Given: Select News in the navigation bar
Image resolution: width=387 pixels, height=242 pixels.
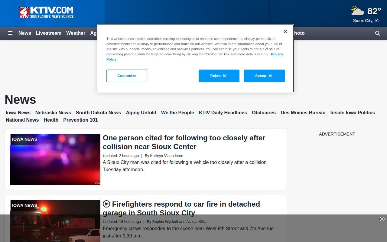Looking at the screenshot, I should (x=25, y=33).
